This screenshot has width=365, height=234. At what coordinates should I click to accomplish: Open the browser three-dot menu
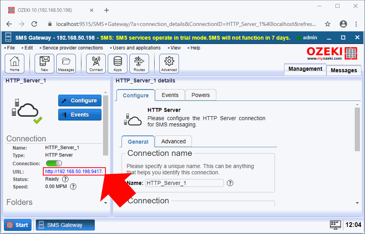click(356, 24)
